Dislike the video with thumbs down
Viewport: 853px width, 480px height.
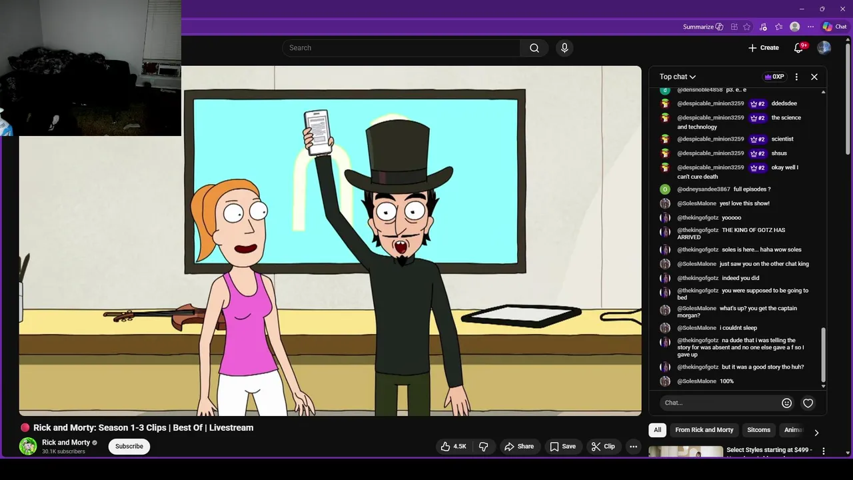tap(484, 447)
